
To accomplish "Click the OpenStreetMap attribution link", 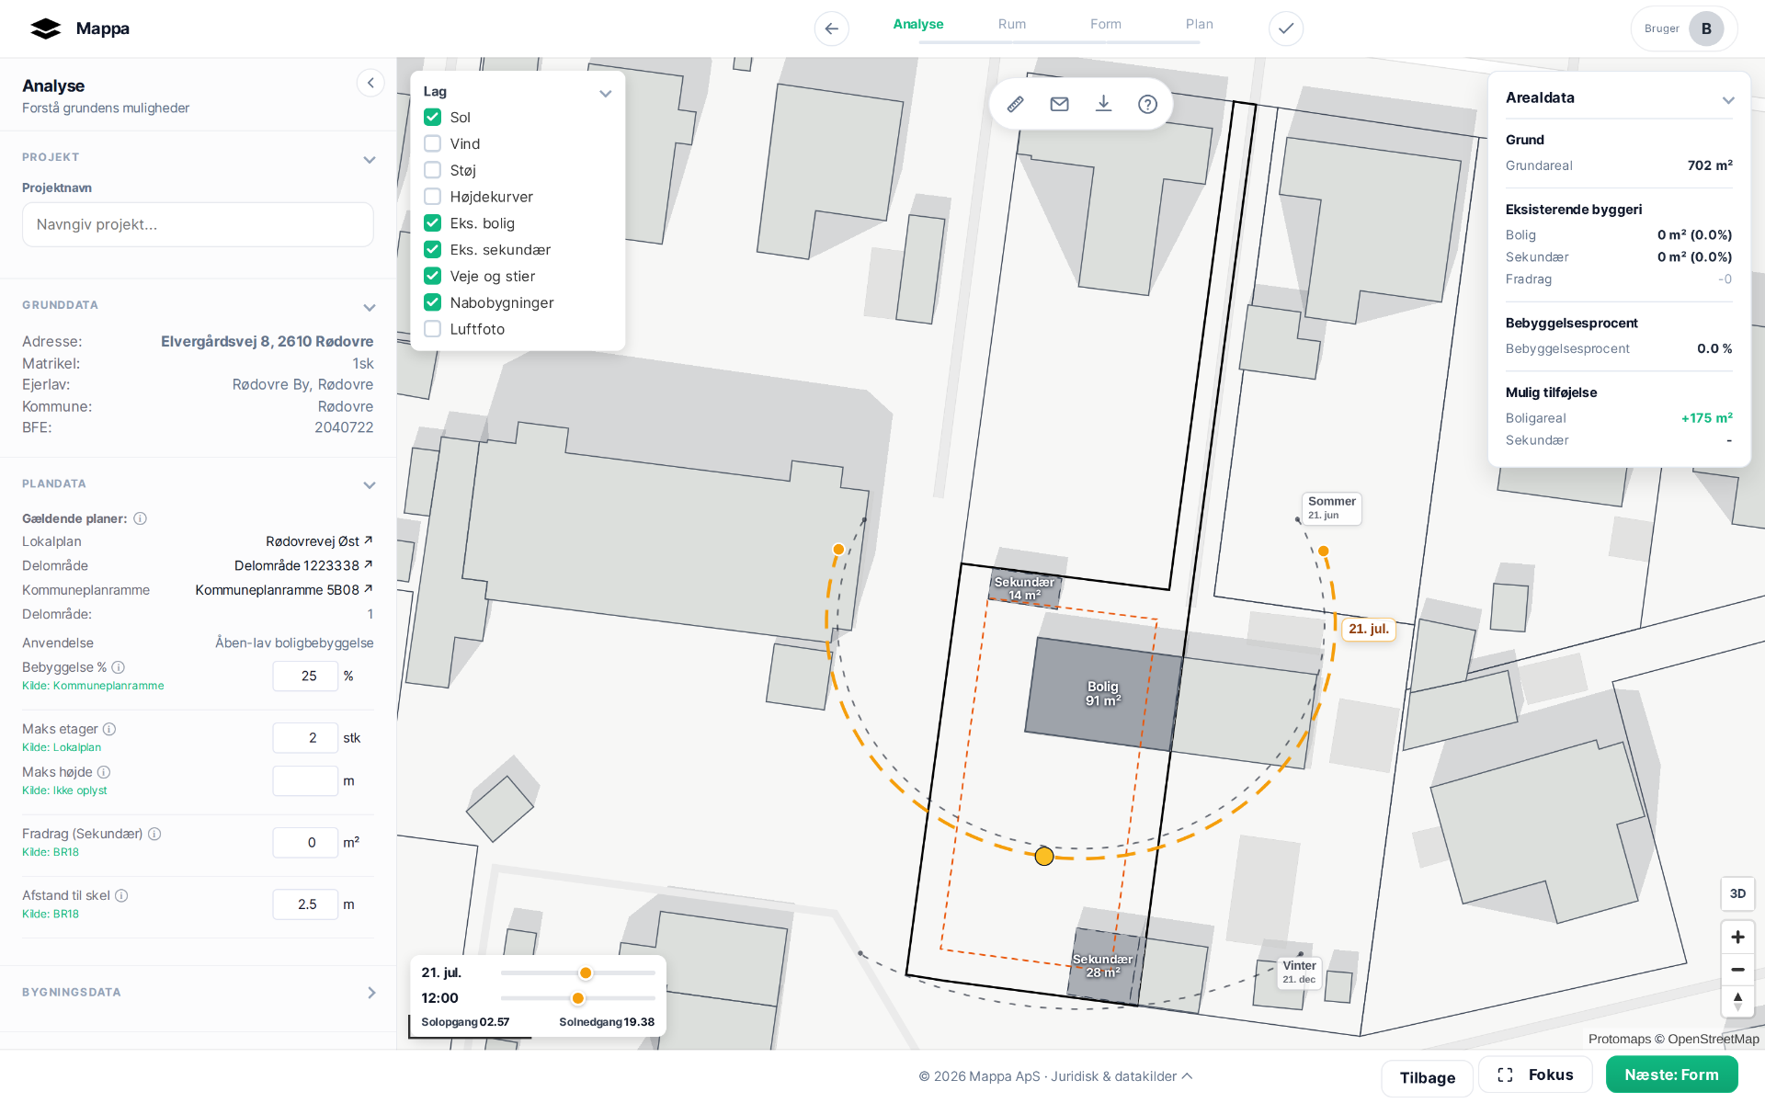I will (1714, 1039).
